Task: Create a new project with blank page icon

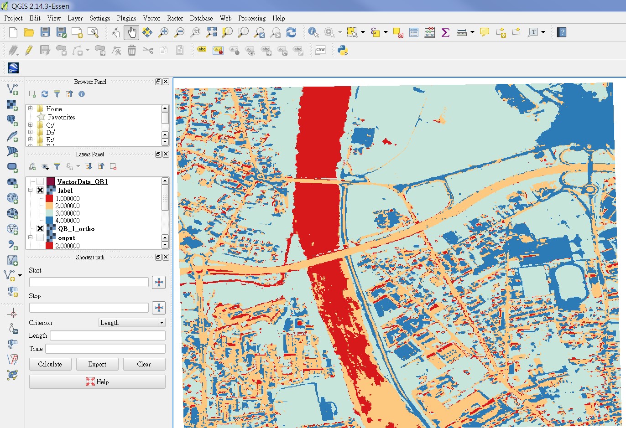Action: [13, 32]
